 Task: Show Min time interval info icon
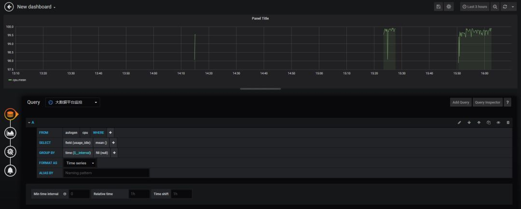65,194
